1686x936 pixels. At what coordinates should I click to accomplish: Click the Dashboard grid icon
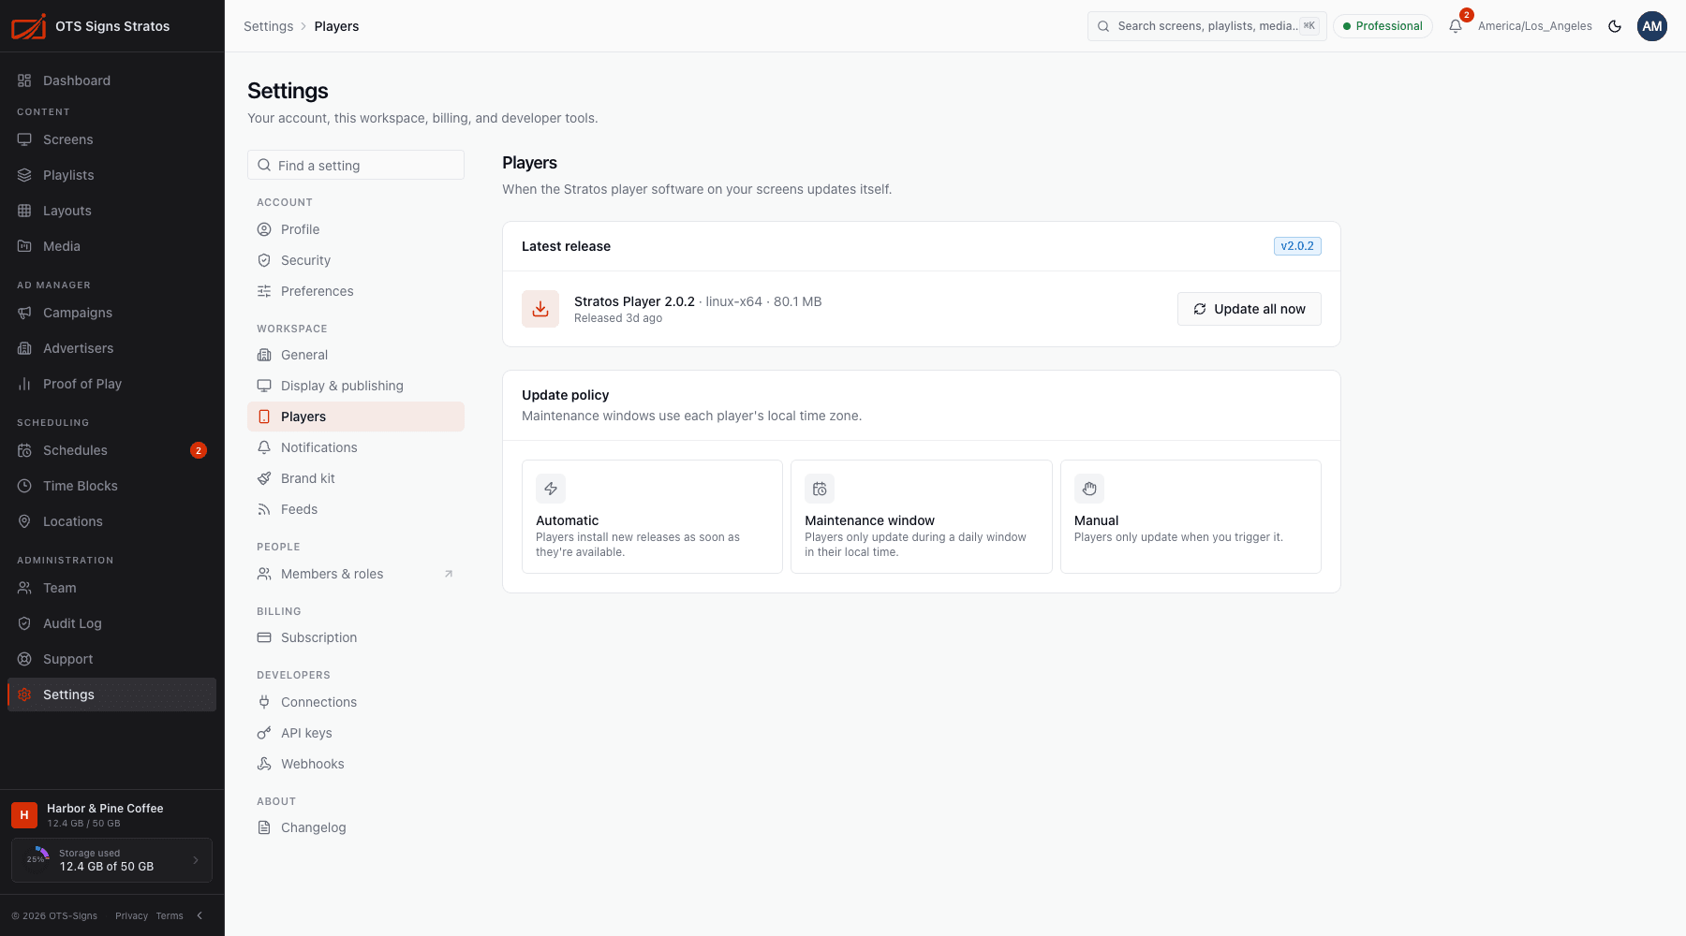coord(24,80)
